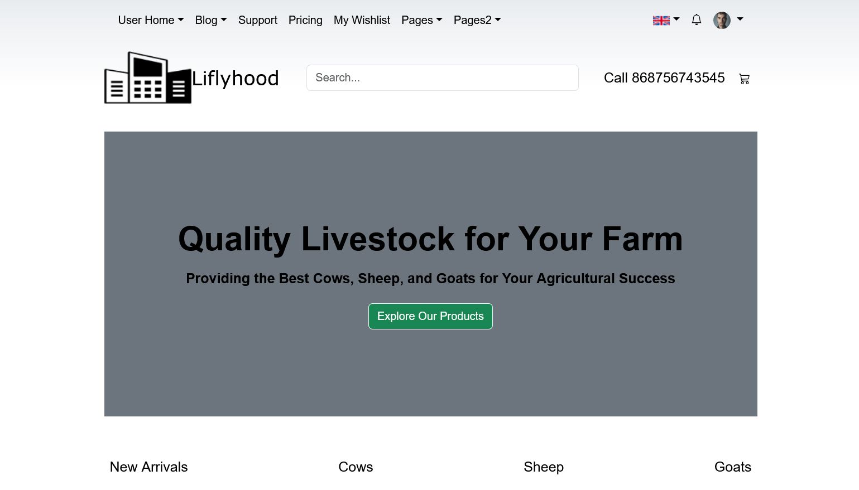Open the shopping cart icon
This screenshot has height=490, width=859.
(744, 79)
